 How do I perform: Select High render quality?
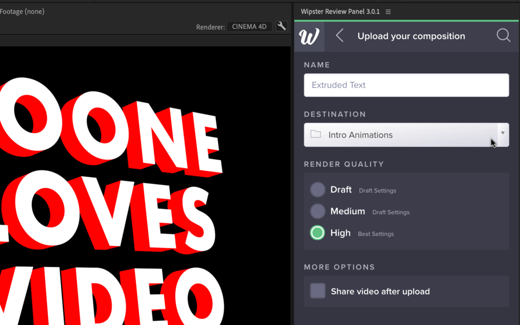click(317, 233)
